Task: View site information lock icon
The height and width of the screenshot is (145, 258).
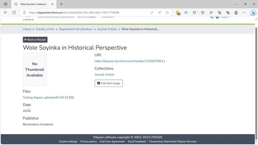Action: click(25, 12)
